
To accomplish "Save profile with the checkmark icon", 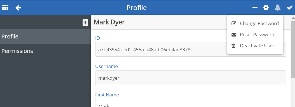I will click(289, 8).
